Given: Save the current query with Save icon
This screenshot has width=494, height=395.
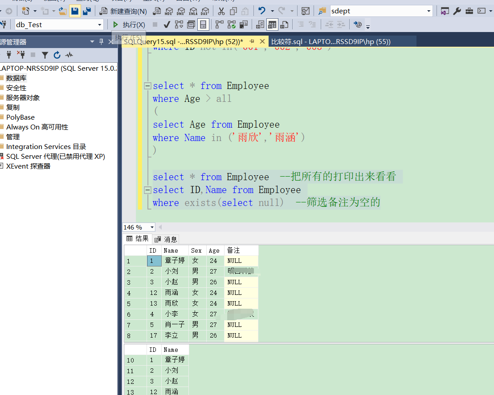Looking at the screenshot, I should (x=75, y=11).
